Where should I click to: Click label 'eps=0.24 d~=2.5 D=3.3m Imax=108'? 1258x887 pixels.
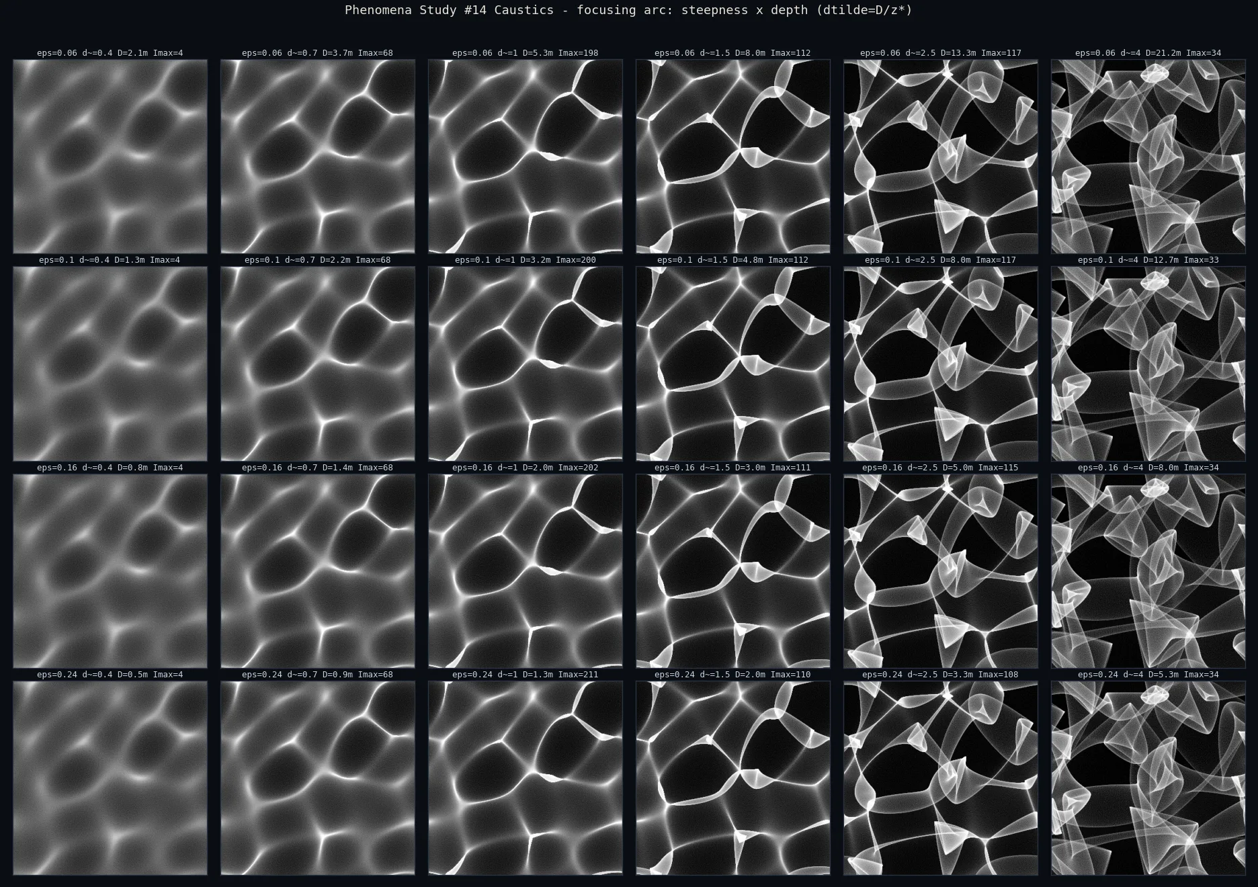point(941,675)
